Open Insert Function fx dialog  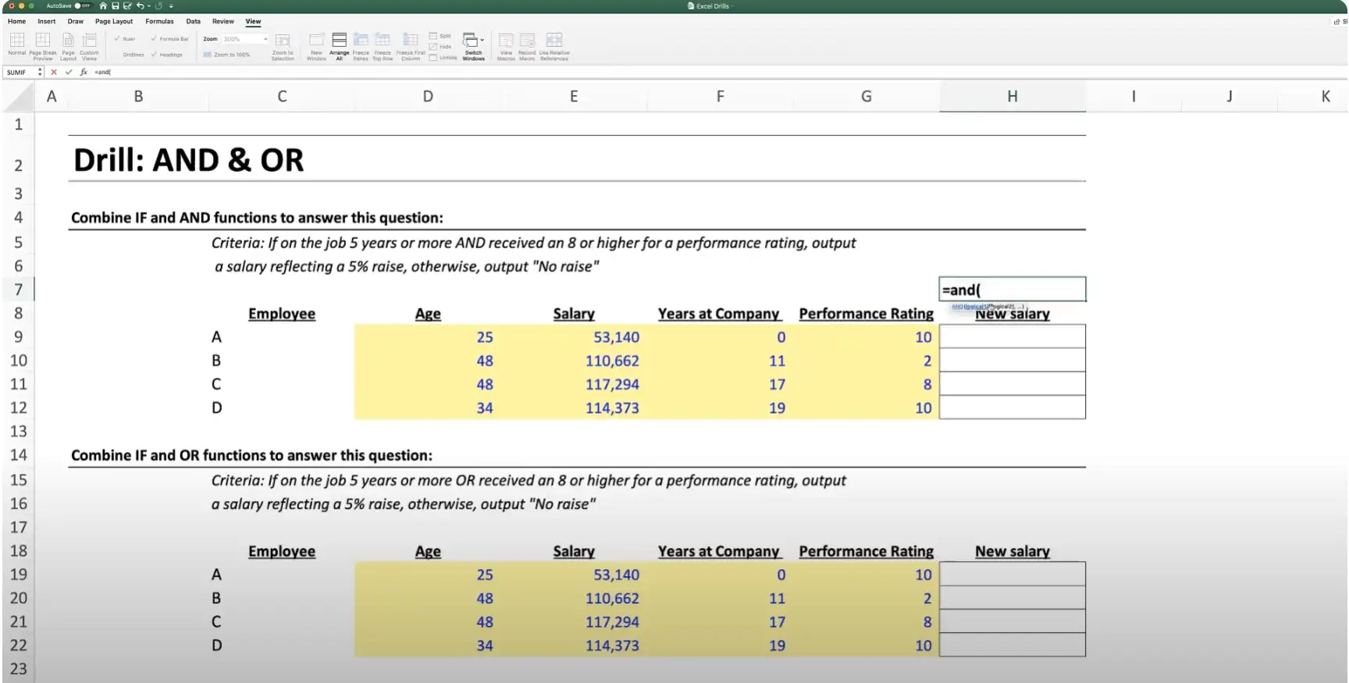point(84,72)
